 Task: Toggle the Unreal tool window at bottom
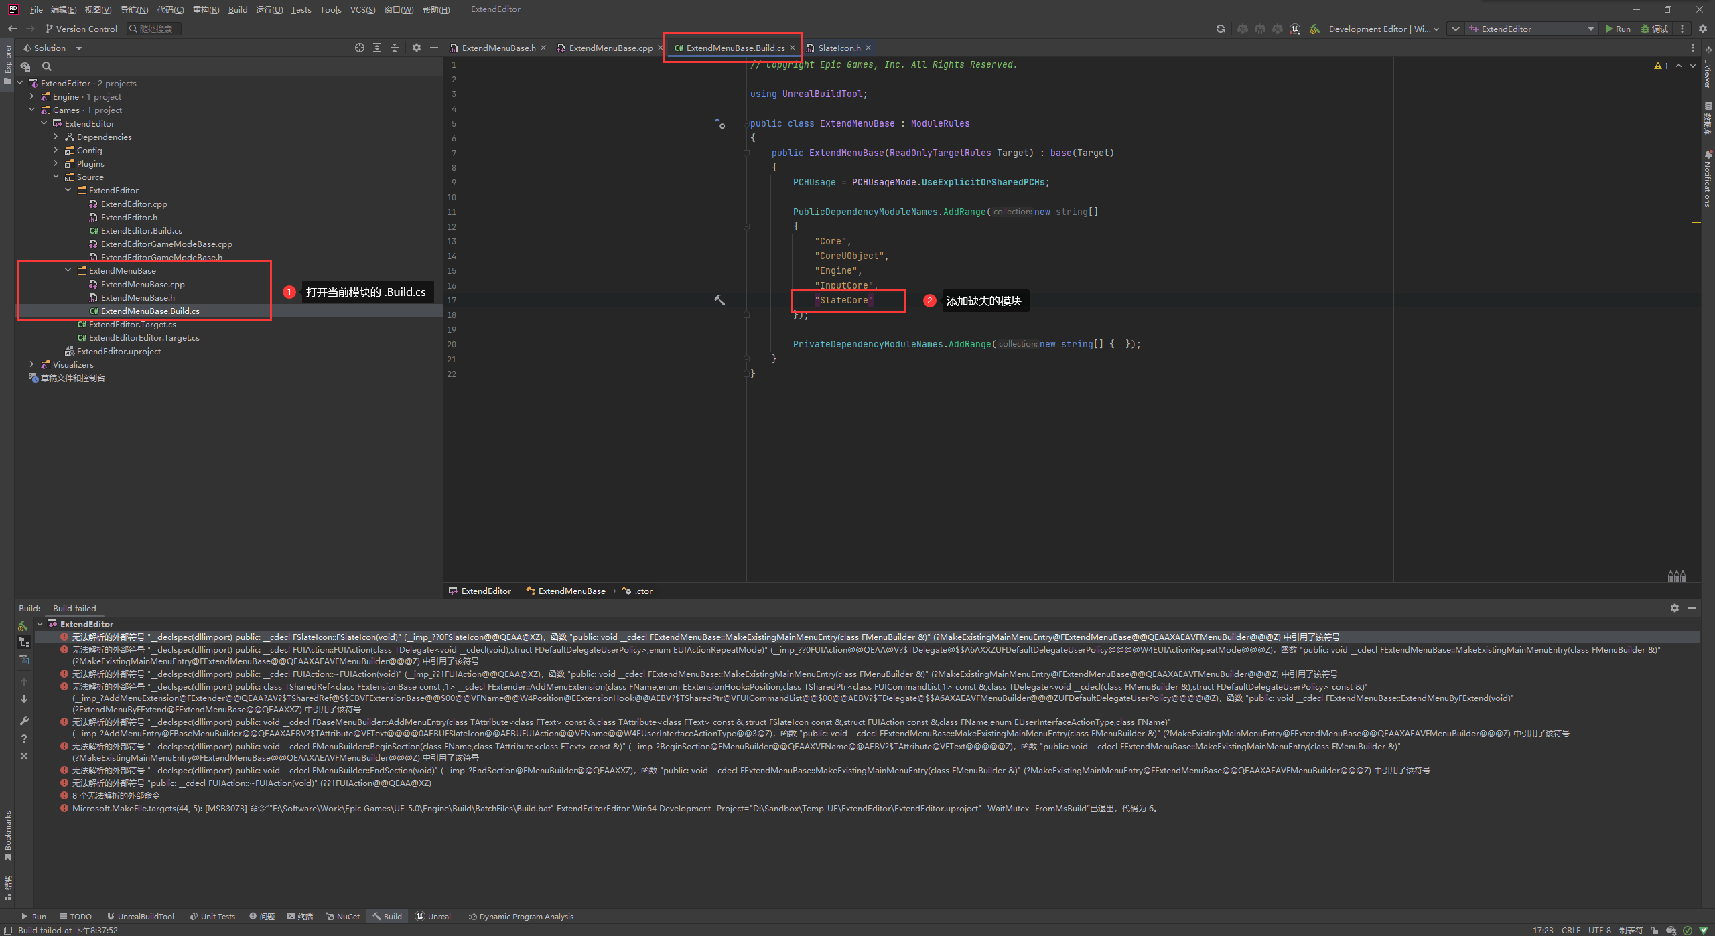433,917
